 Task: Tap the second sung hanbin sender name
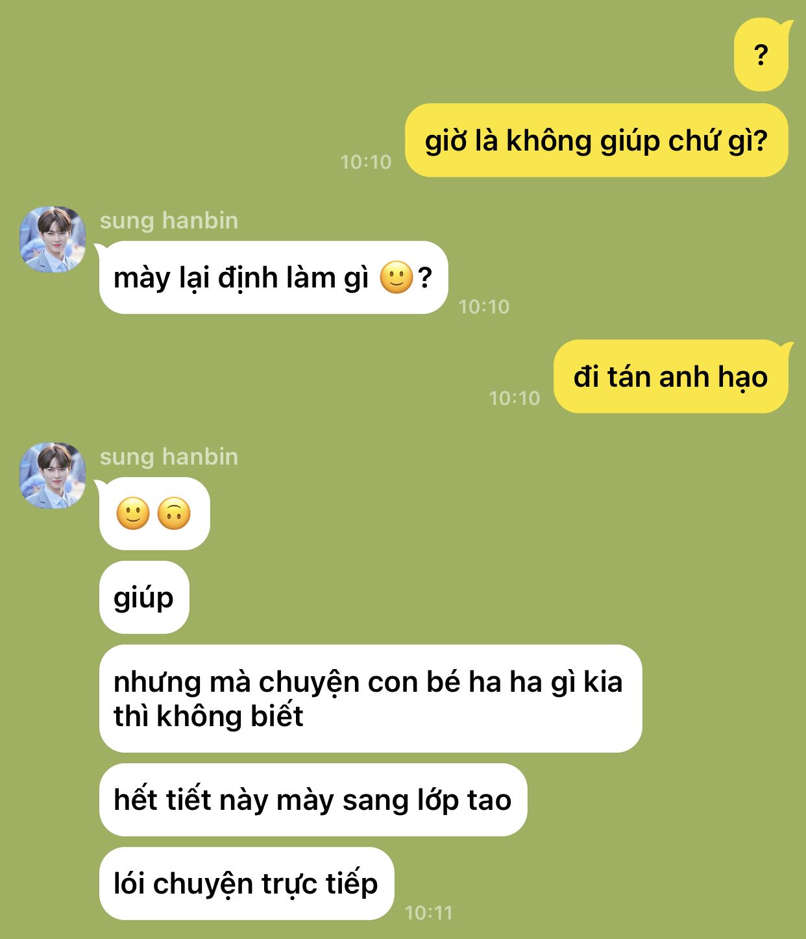(x=169, y=457)
